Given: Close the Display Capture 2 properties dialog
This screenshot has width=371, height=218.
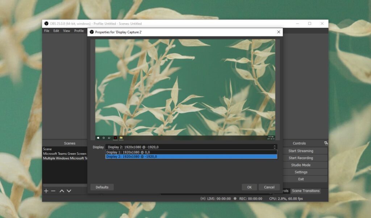Looking at the screenshot, I should tap(278, 32).
